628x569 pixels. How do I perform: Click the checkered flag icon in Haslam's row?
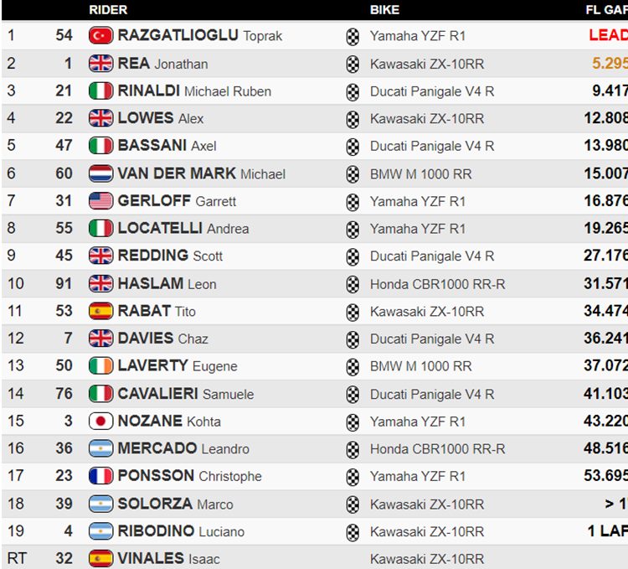coord(353,285)
